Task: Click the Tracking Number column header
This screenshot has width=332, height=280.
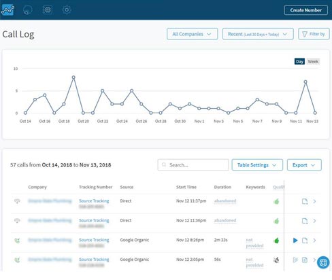Action: (95, 187)
